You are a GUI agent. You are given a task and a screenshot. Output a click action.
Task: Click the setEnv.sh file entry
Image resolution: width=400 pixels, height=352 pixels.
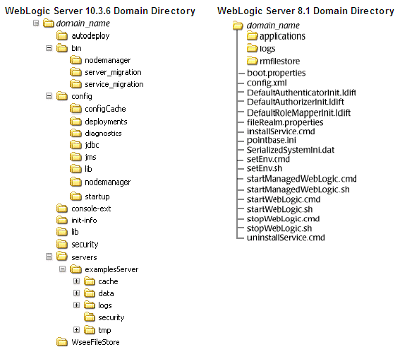(265, 168)
